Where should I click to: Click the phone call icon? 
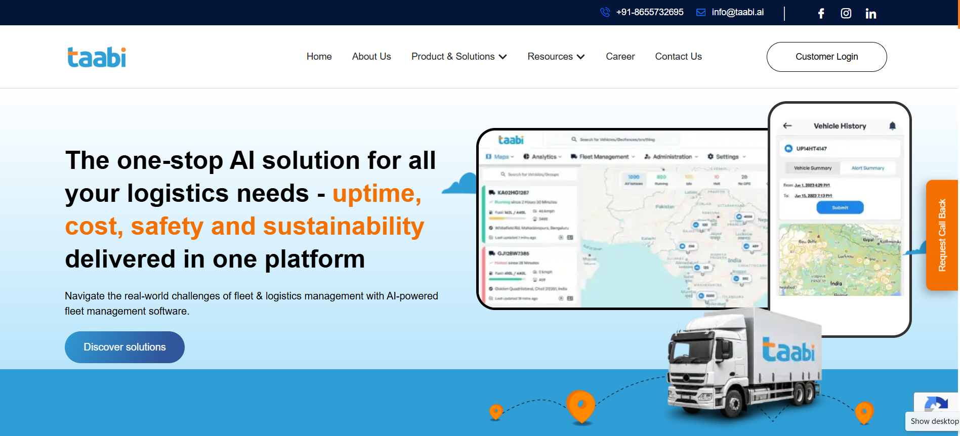pyautogui.click(x=605, y=12)
